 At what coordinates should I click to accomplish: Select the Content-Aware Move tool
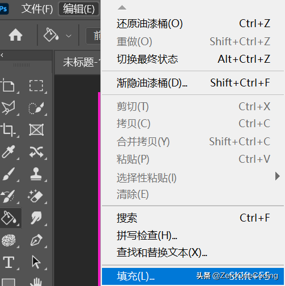(36, 152)
